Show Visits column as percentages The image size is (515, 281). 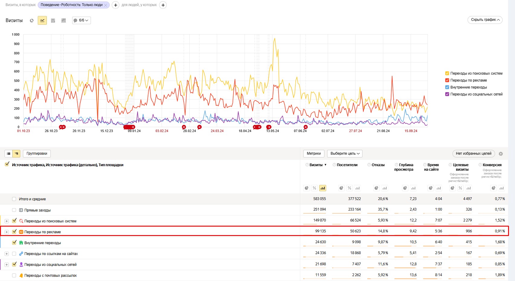point(314,188)
